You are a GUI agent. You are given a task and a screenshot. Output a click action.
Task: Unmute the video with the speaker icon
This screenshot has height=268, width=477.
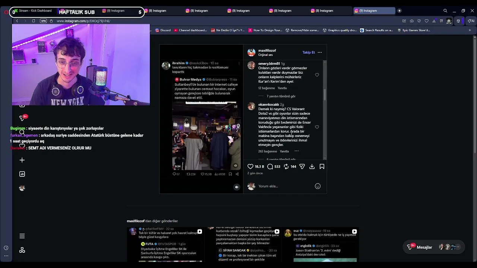[237, 187]
